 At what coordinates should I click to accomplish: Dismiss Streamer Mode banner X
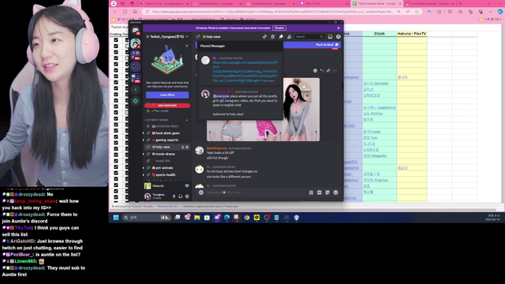(339, 28)
